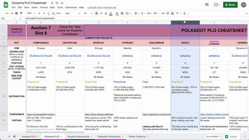Open Litentry tokenomics medium link
This screenshot has width=249, height=140.
214,114
